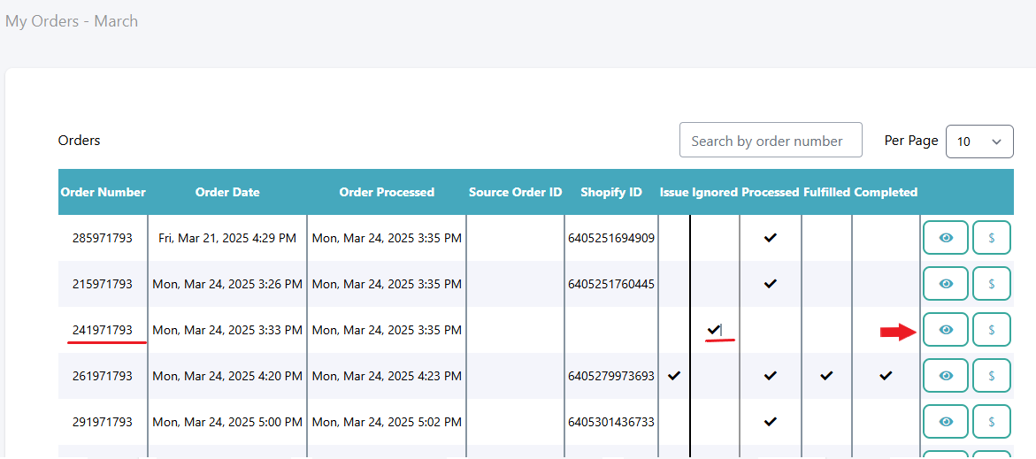The width and height of the screenshot is (1036, 459).
Task: Click Shopify ID 6405251760445
Action: point(611,284)
